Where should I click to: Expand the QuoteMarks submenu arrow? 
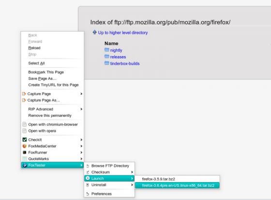[x=81, y=159]
